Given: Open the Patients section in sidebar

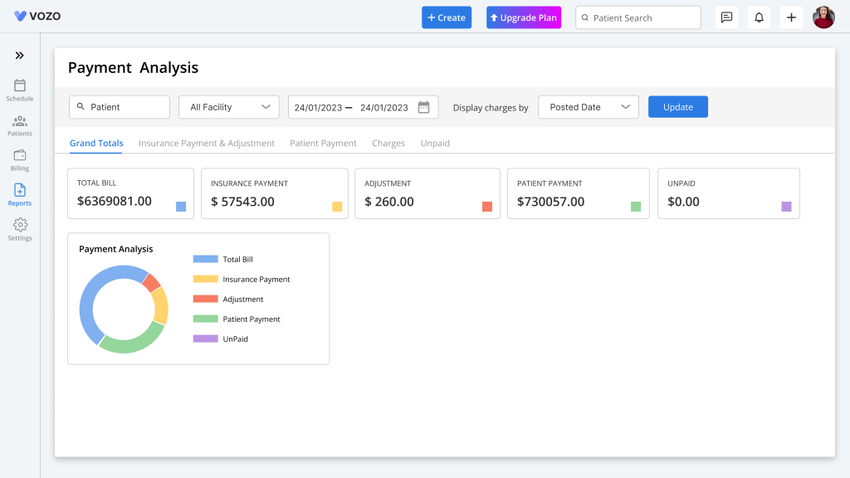Looking at the screenshot, I should point(20,125).
